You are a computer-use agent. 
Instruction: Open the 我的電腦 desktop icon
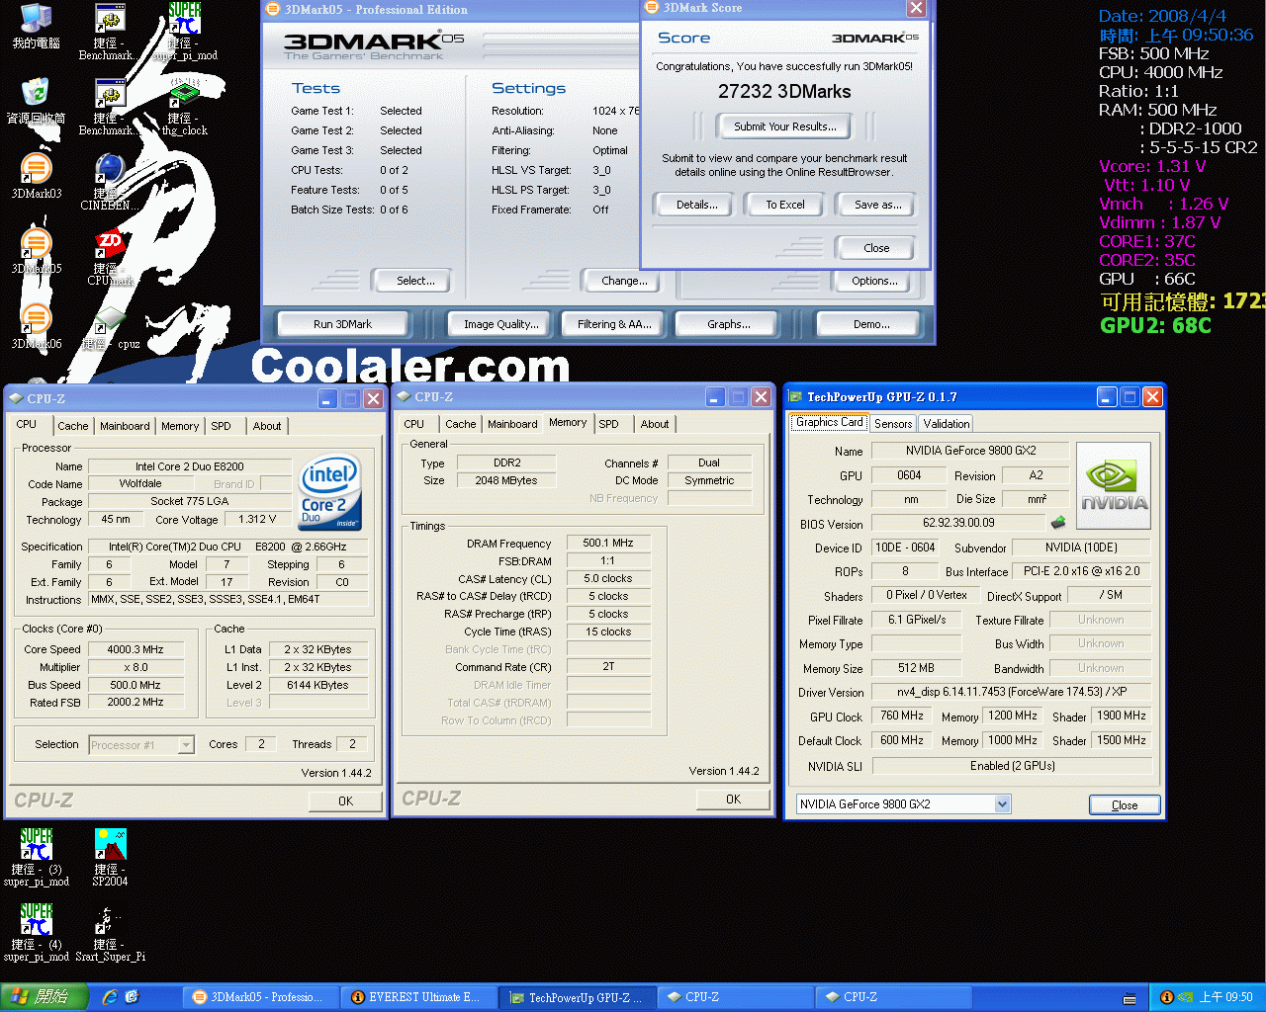pos(36,26)
